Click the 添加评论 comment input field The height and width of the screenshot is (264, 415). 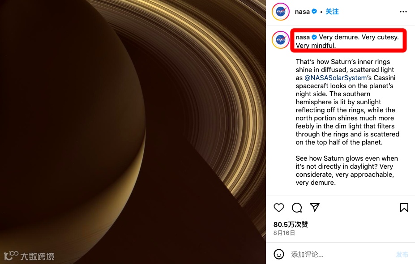point(342,255)
